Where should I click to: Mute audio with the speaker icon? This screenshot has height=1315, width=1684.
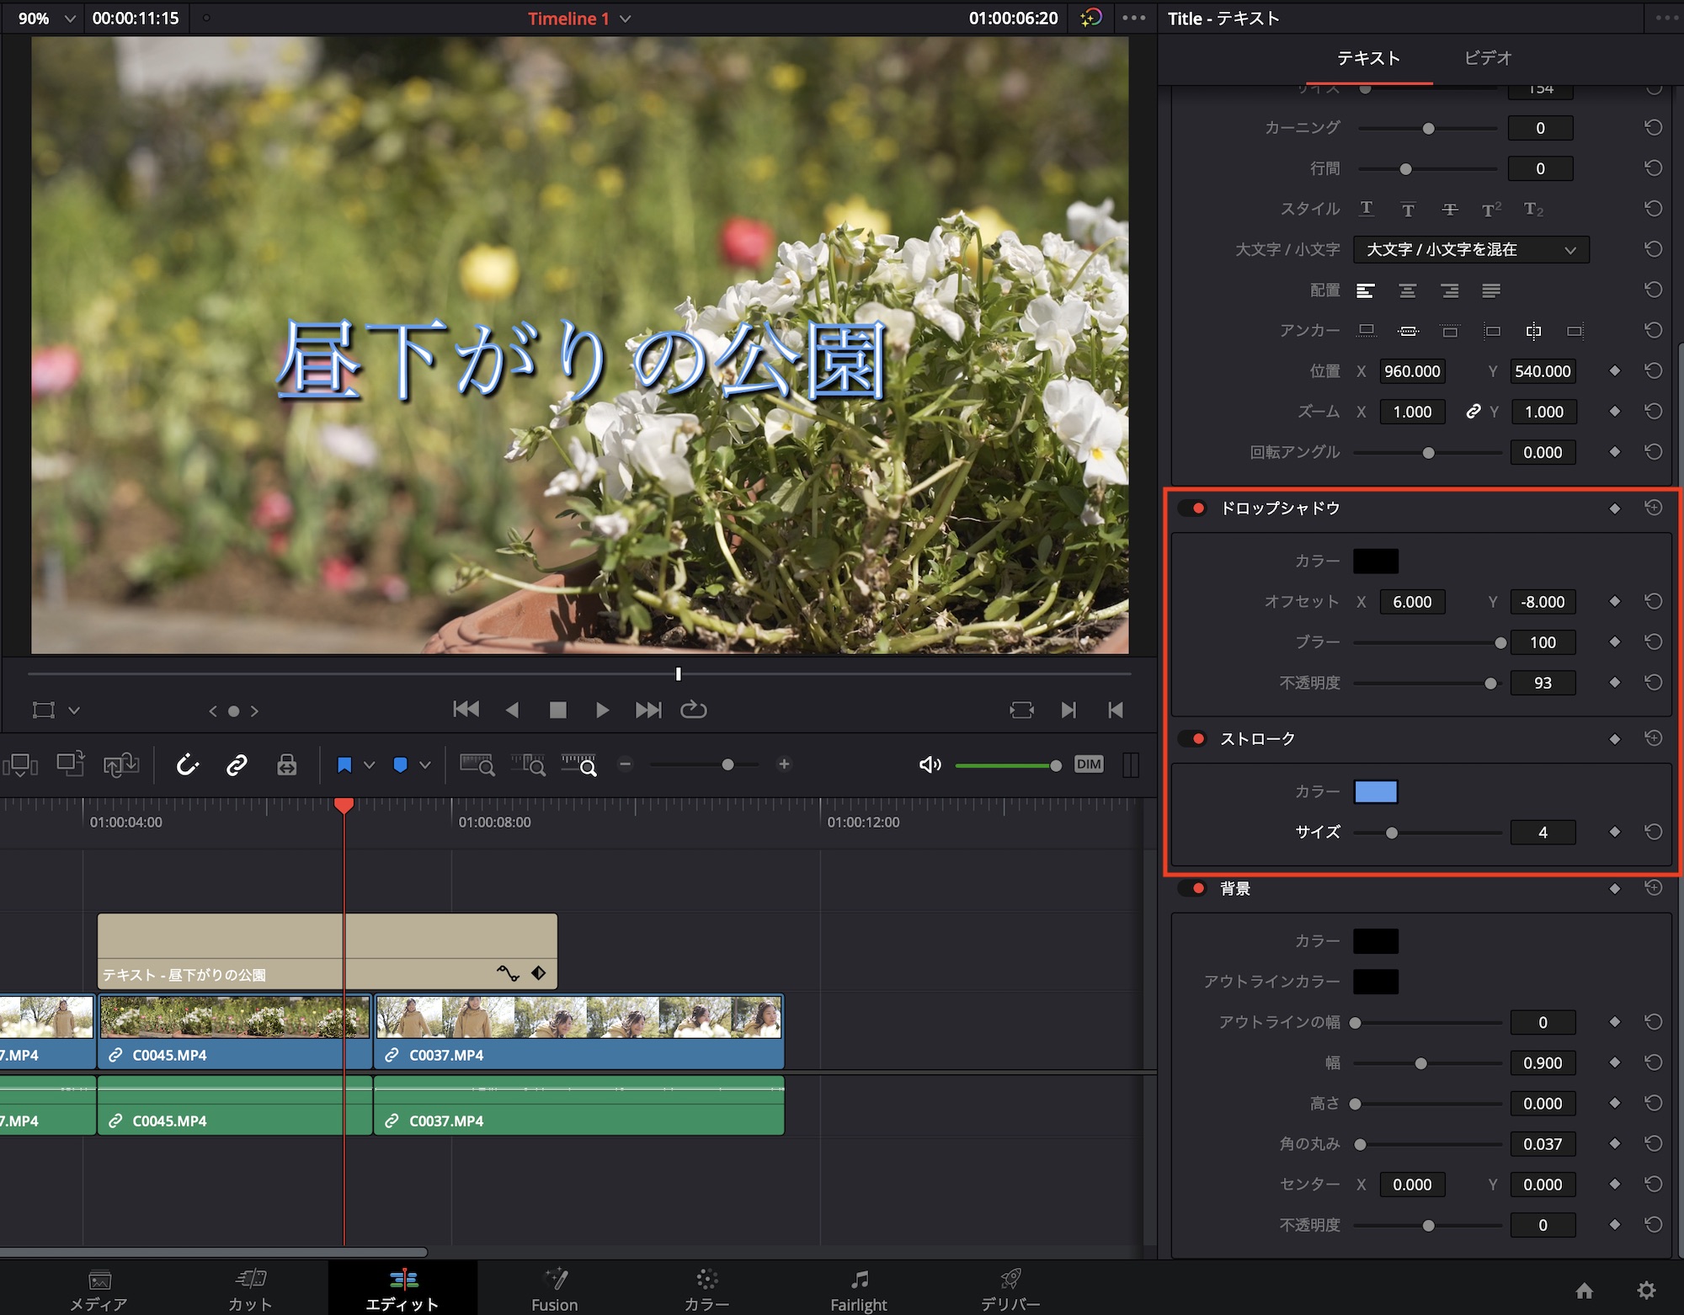pyautogui.click(x=930, y=764)
